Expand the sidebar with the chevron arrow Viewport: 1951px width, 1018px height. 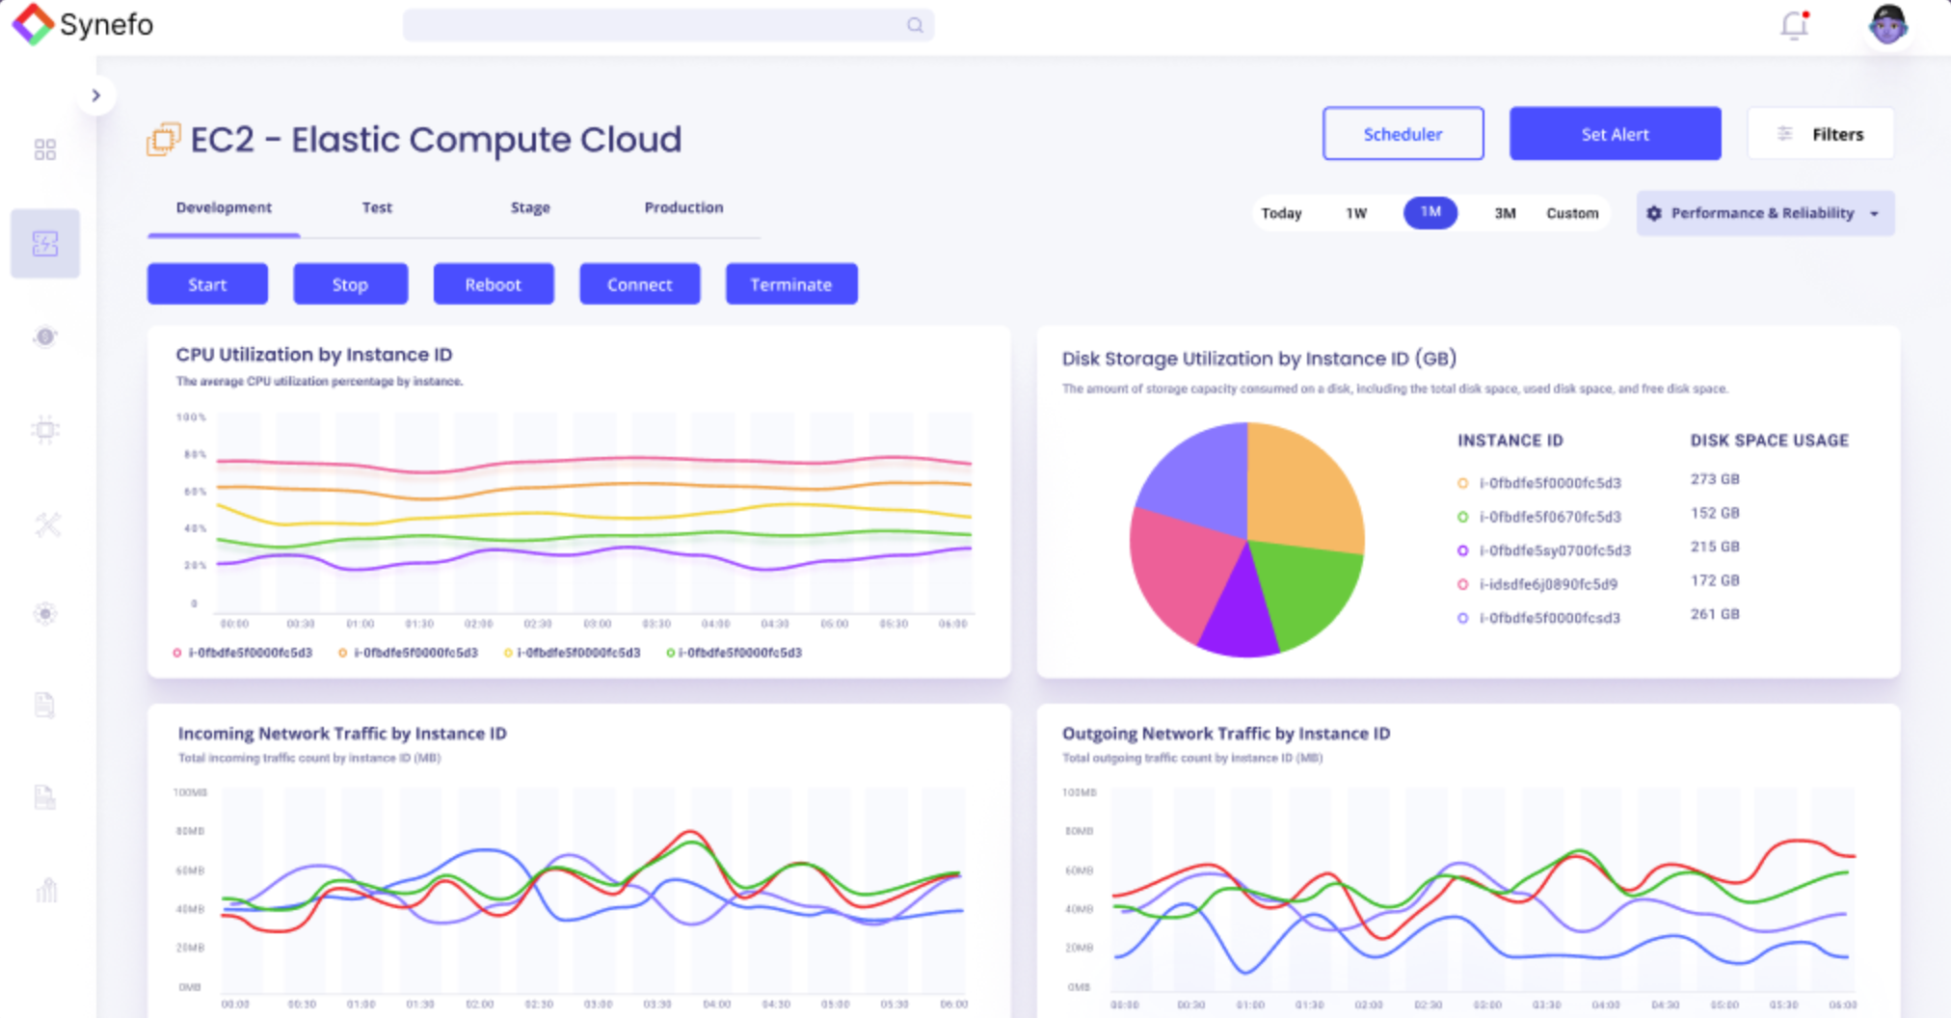click(x=95, y=95)
